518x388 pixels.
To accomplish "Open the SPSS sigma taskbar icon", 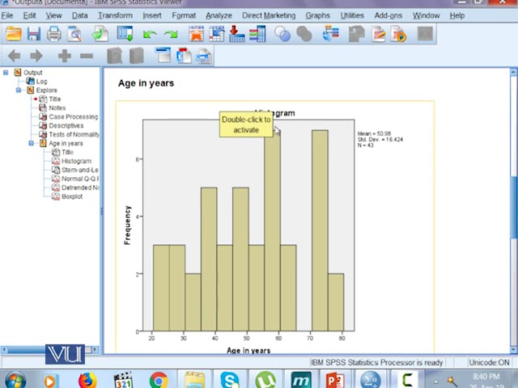I will [x=371, y=380].
